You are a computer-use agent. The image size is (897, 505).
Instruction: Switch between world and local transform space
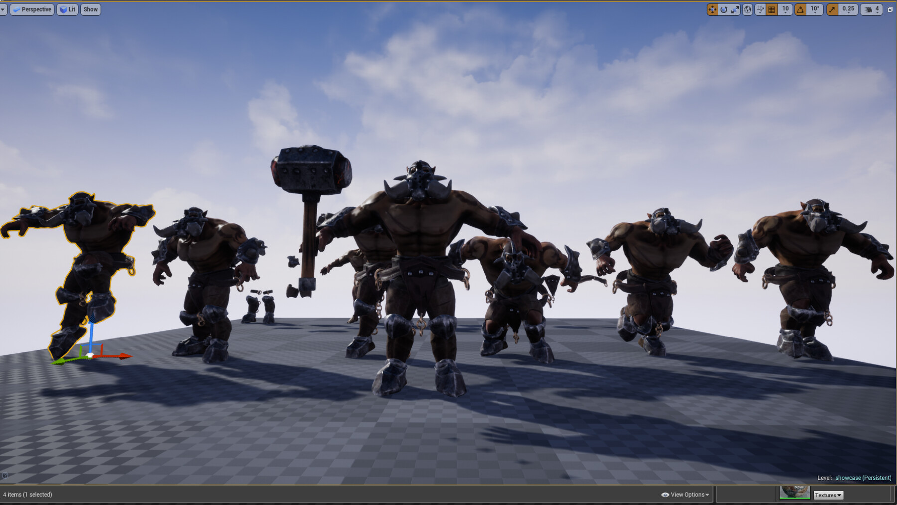coord(747,9)
